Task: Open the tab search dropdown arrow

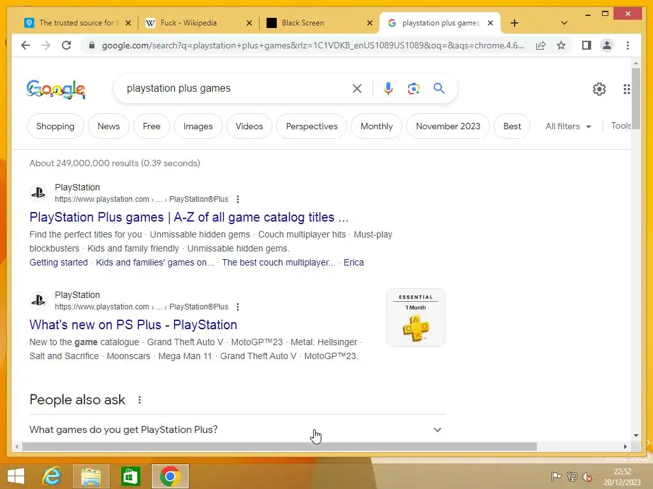Action: (x=564, y=23)
